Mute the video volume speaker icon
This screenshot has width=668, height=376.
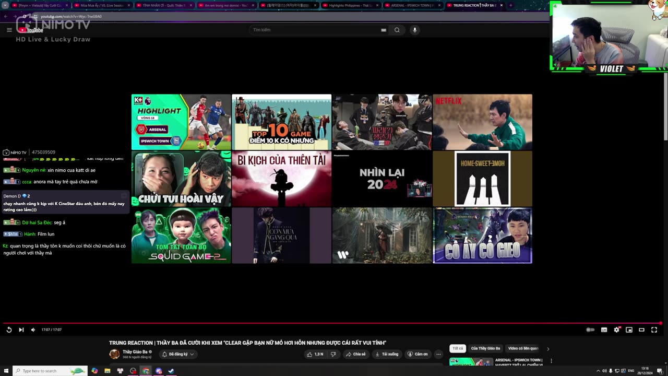click(x=33, y=330)
